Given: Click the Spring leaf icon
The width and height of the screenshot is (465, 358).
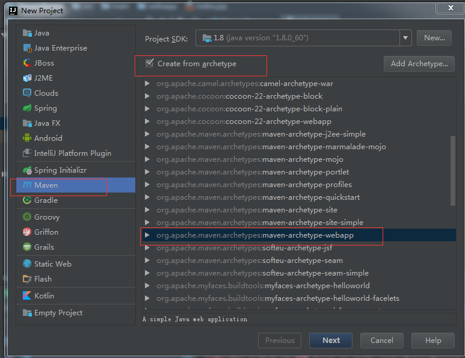Looking at the screenshot, I should (x=27, y=108).
